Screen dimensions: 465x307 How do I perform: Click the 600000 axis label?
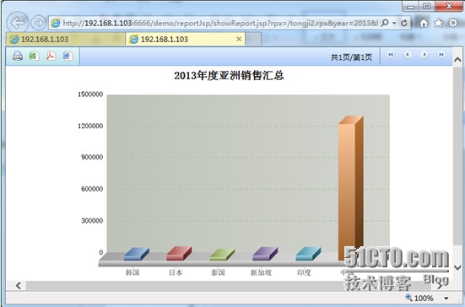click(92, 189)
